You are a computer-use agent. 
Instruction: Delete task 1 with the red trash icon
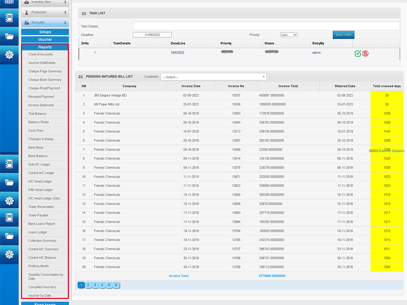[x=365, y=54]
